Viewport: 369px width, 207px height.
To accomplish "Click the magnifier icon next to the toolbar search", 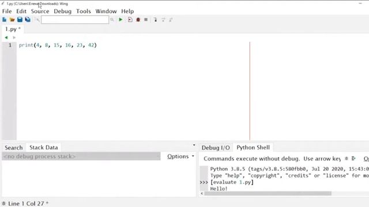I will tap(112, 20).
